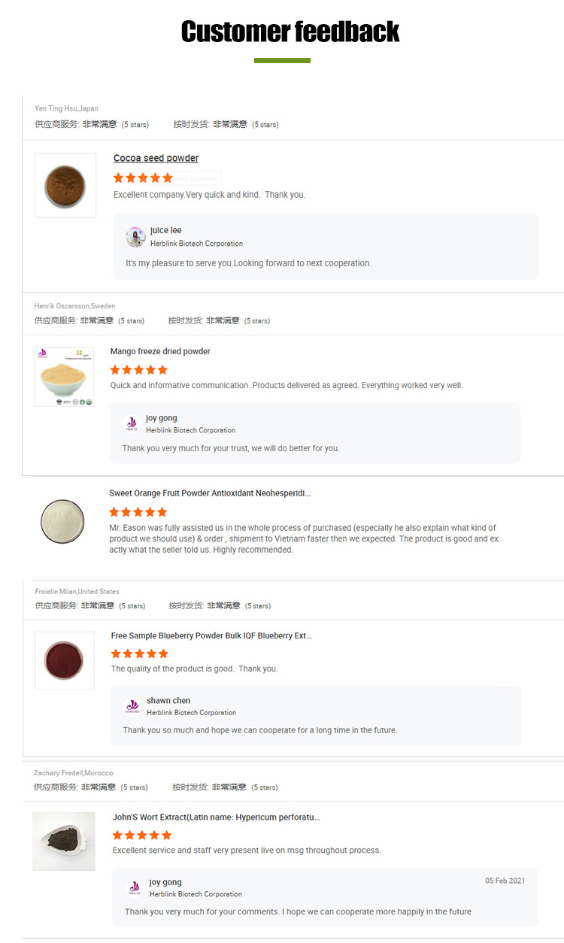Click reviewer name Henrik Oscarsson, Sweden
Screen dimensions: 564x943
(74, 306)
